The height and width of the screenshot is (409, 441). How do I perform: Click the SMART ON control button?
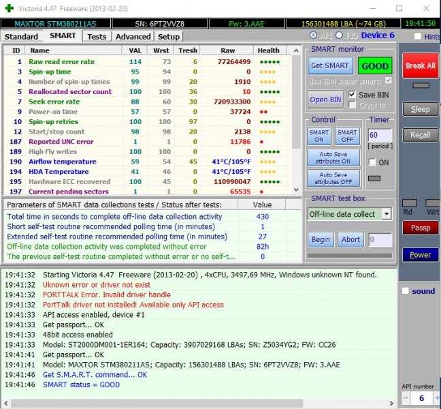click(x=319, y=136)
